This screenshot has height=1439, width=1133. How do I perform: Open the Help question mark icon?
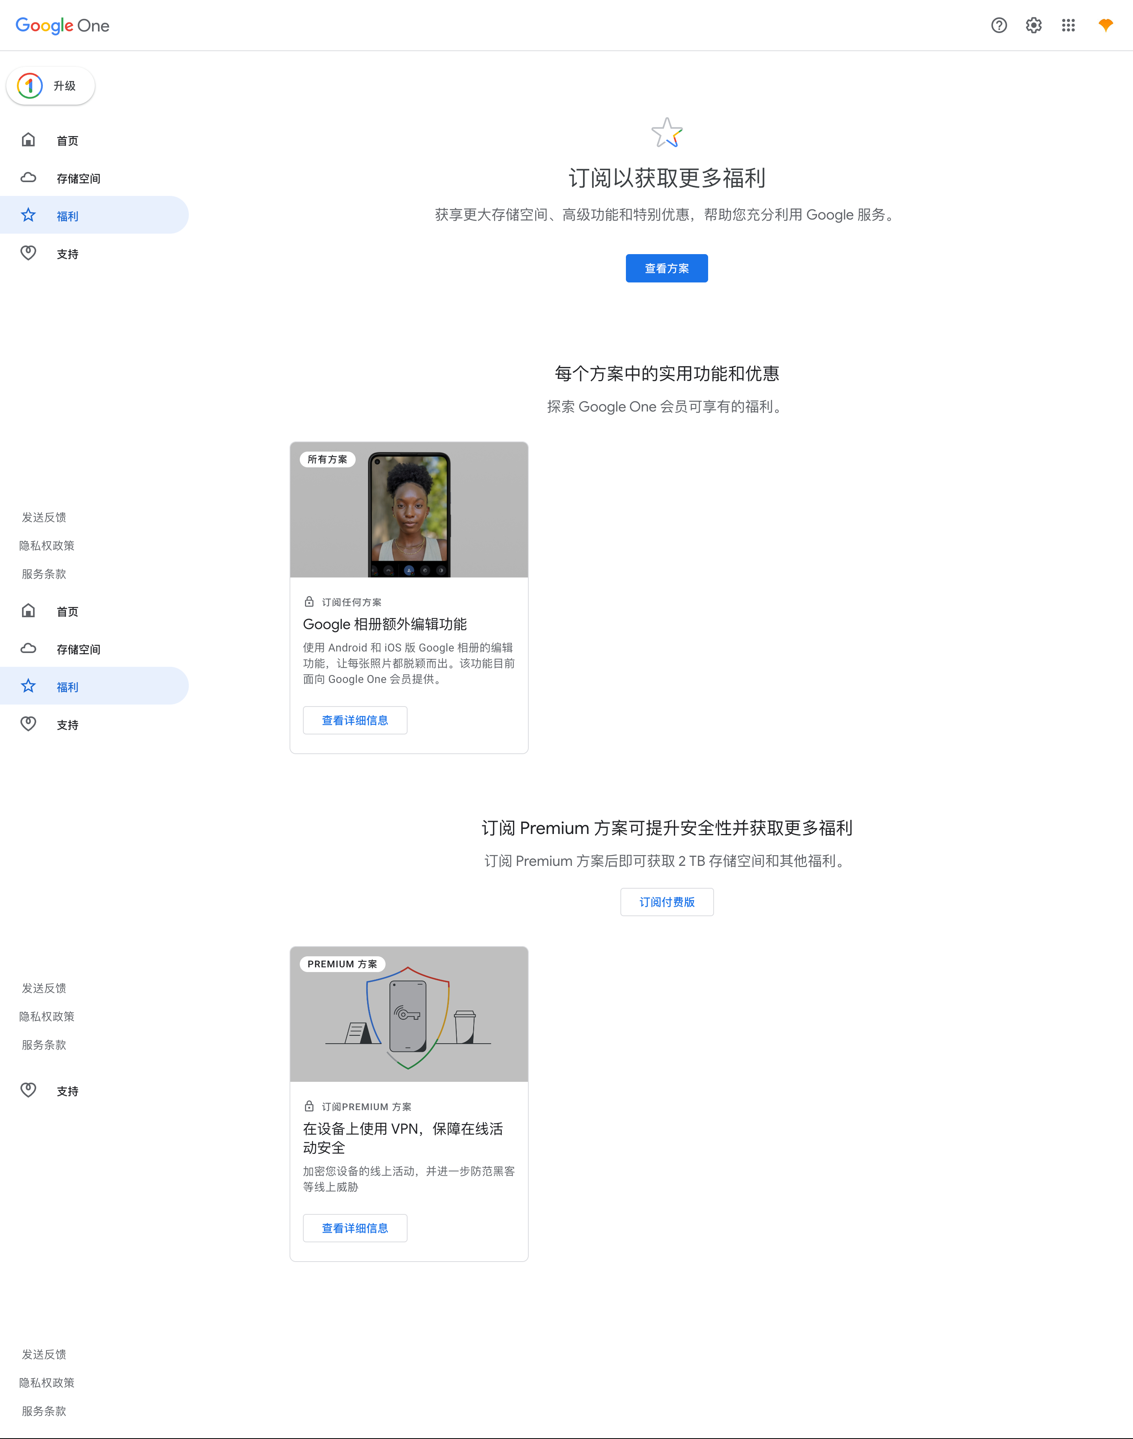pos(999,25)
